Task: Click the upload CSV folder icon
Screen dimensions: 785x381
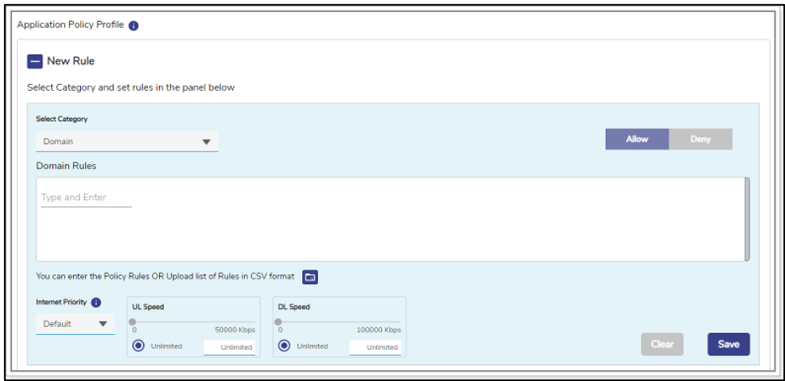Action: [310, 277]
